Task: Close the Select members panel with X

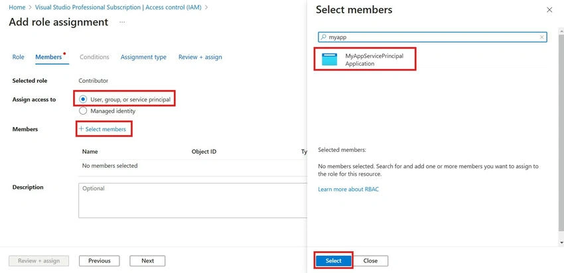Action: point(549,10)
